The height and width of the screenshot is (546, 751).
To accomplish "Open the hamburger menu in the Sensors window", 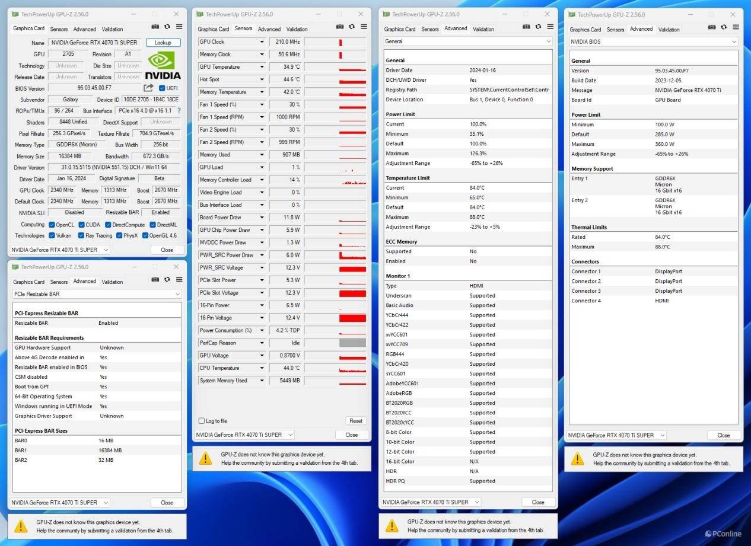I will pos(364,27).
